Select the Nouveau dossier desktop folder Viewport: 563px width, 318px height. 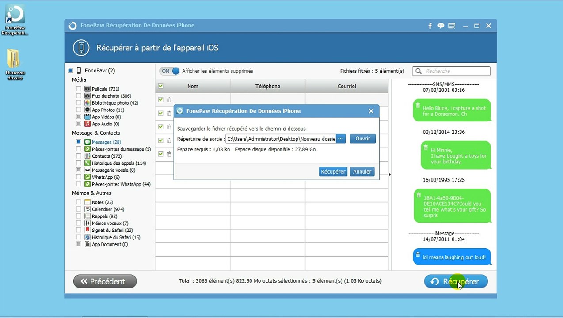(x=15, y=64)
